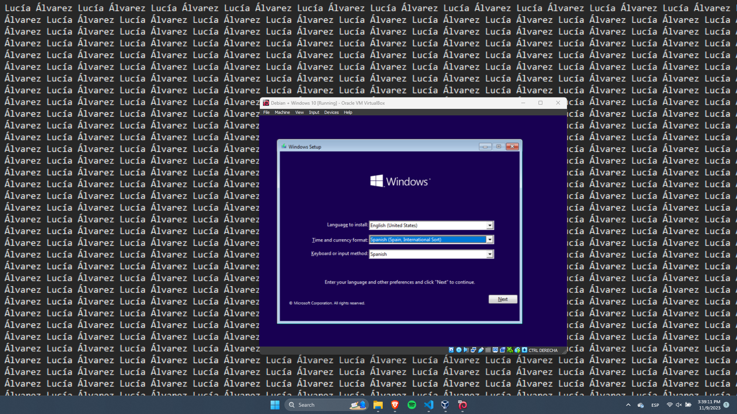Image resolution: width=737 pixels, height=414 pixels.
Task: Click the hard disk activity status icon
Action: click(x=451, y=350)
